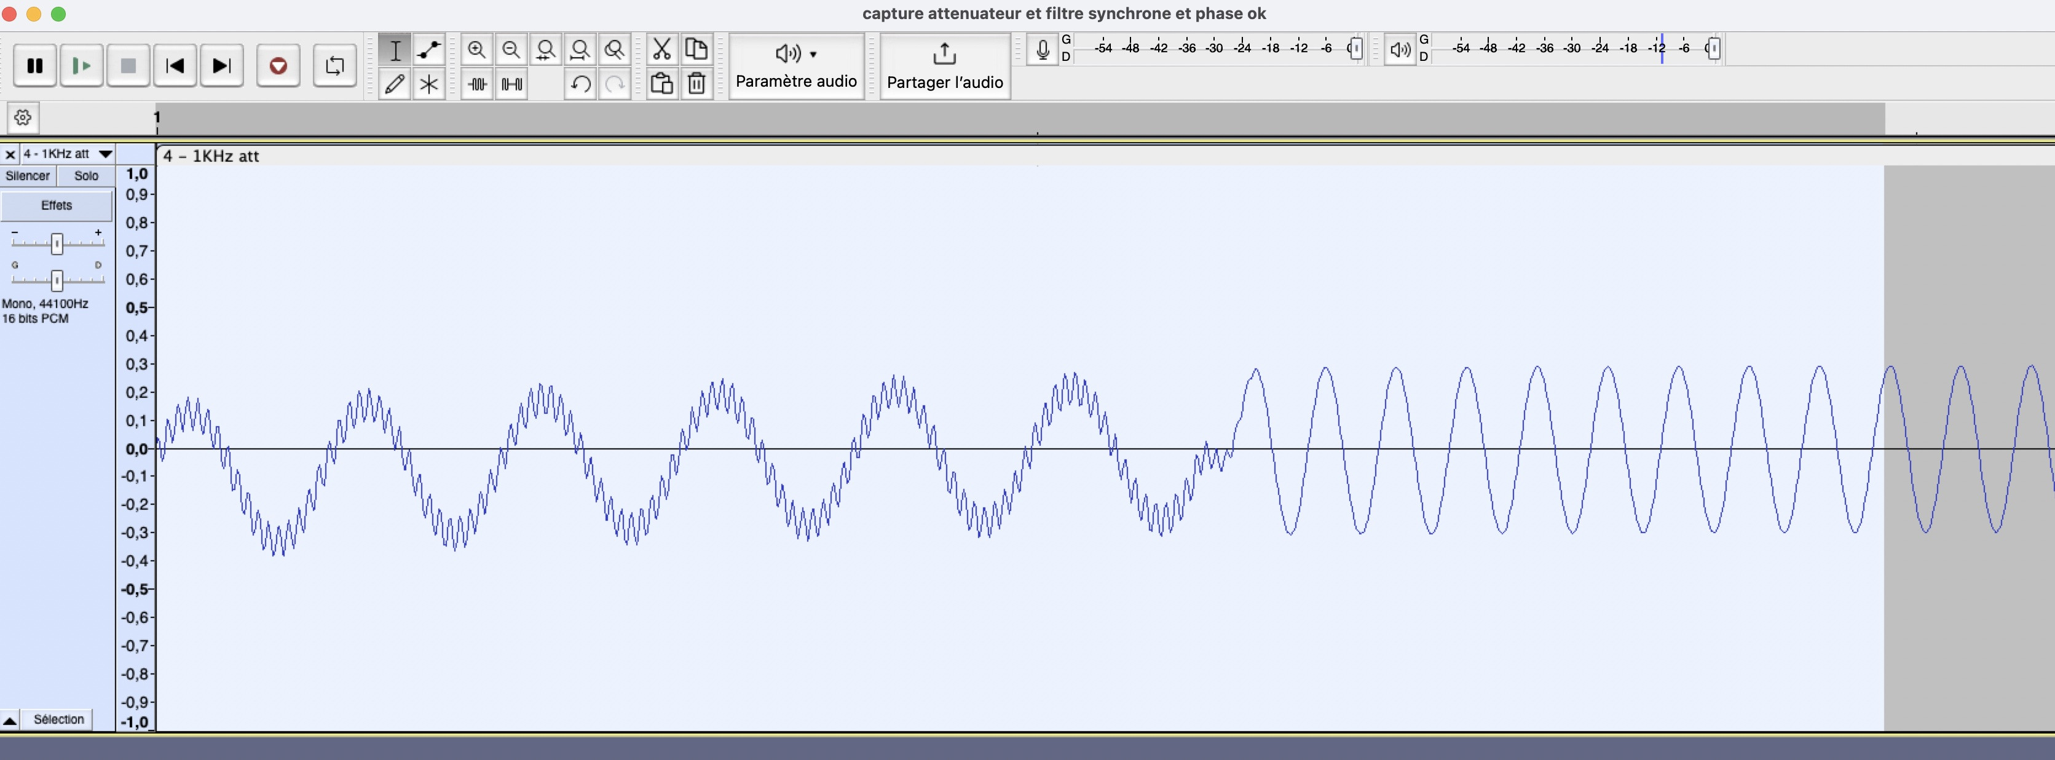Click the Partager l'audio button
This screenshot has height=760, width=2055.
click(x=945, y=65)
